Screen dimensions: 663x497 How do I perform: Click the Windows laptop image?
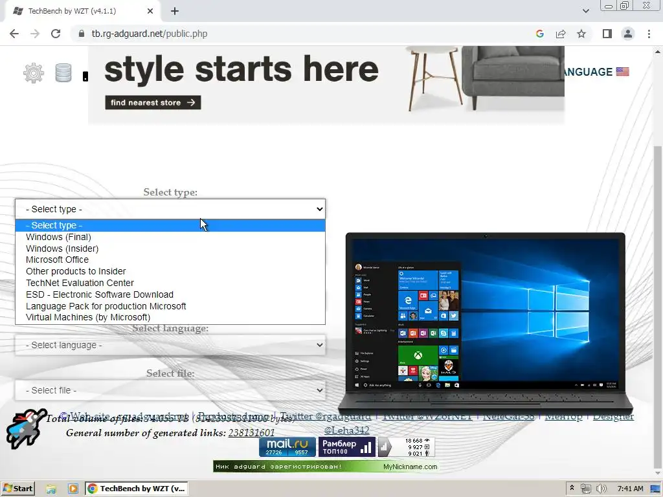point(486,324)
